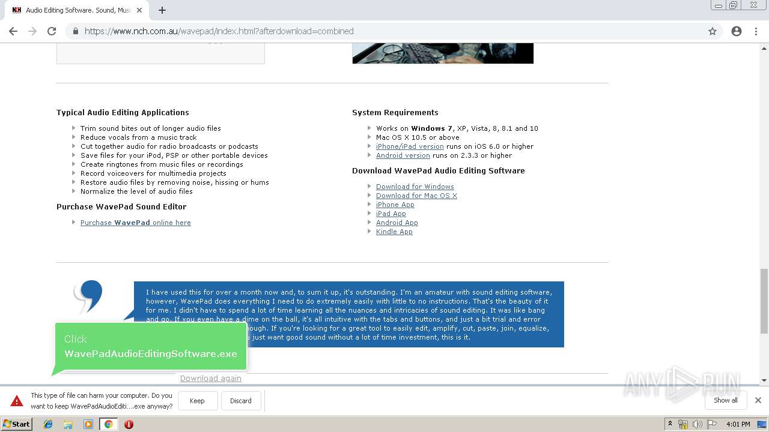Viewport: 769px width, 432px height.
Task: Click 'Mac OS X 10.5 or above' text
Action: point(418,137)
